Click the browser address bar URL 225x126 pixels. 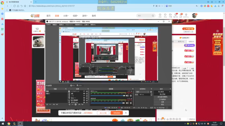(53, 6)
